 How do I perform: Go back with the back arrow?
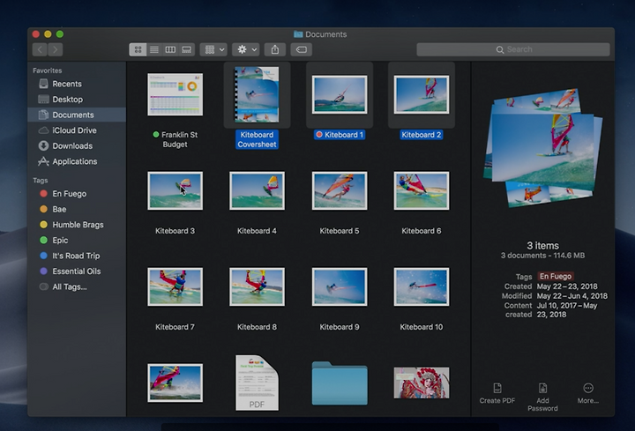point(40,49)
